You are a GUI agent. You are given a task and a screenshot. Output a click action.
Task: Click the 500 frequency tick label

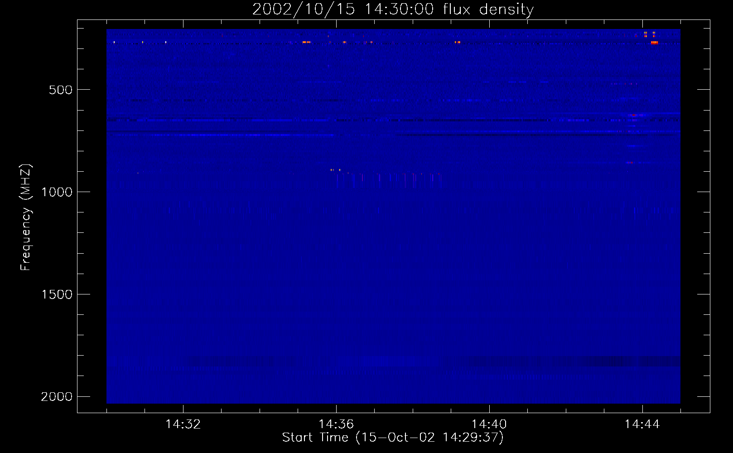[x=61, y=90]
